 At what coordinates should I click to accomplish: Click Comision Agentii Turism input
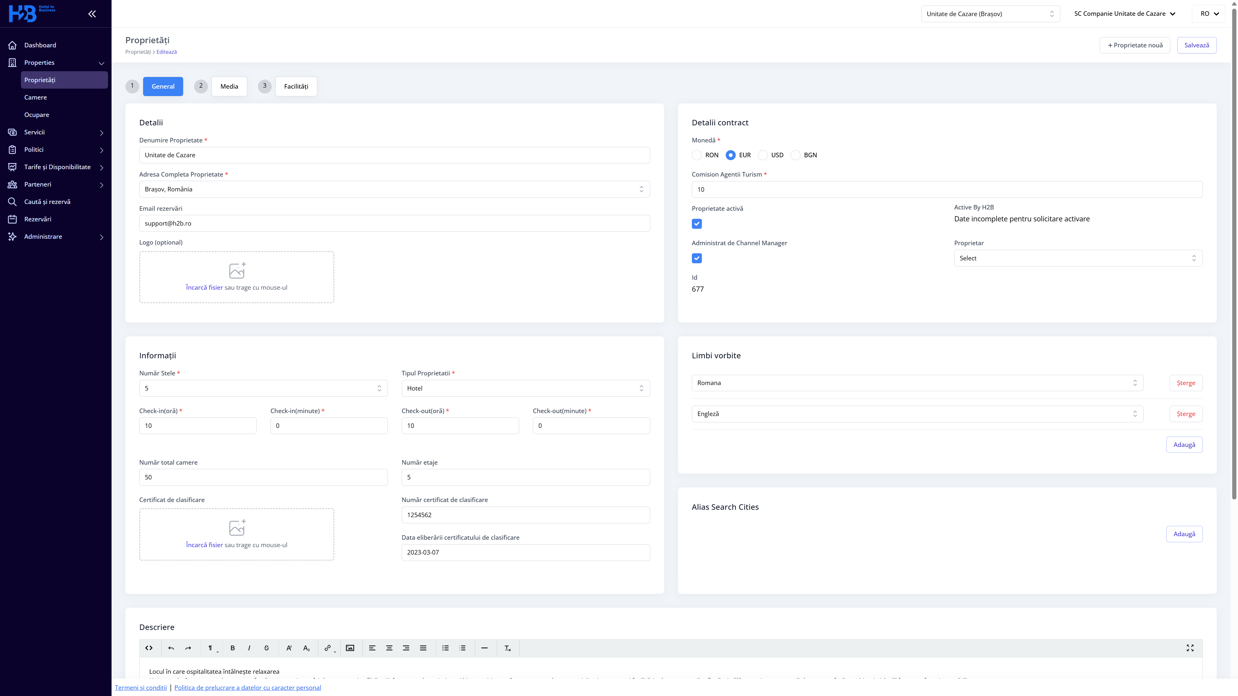pos(947,189)
